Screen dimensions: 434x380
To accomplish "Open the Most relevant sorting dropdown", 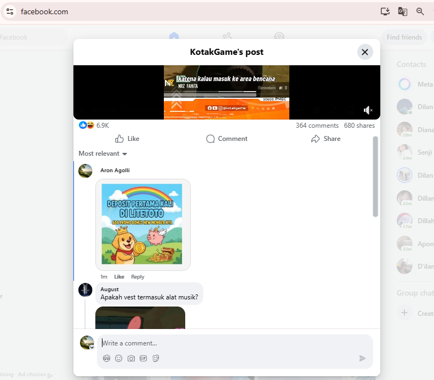I will 102,154.
